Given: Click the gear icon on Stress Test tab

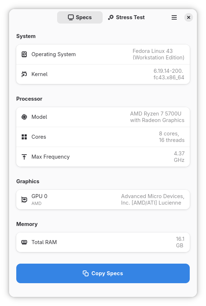Looking at the screenshot, I should (x=111, y=17).
